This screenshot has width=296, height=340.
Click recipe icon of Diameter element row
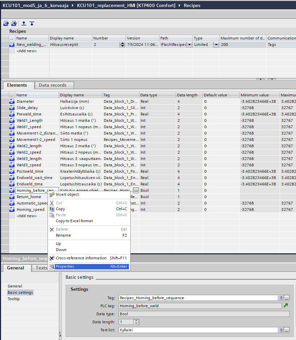click(x=12, y=101)
